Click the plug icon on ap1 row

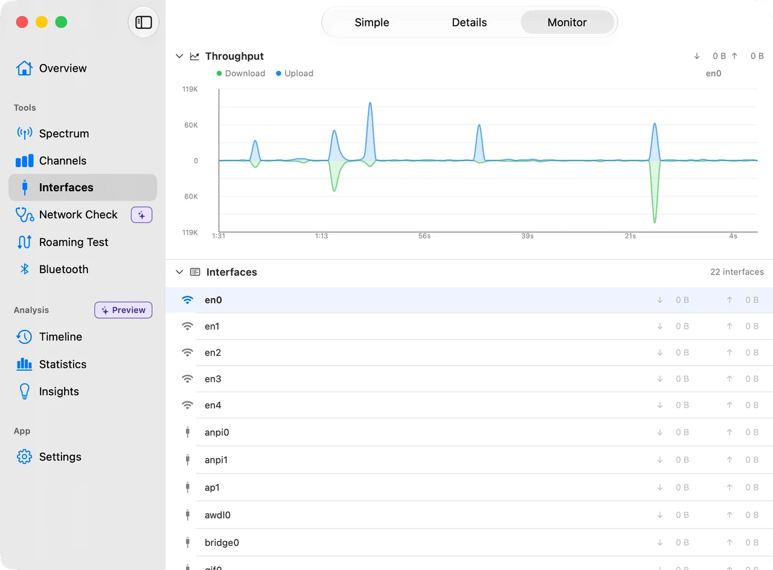click(188, 487)
